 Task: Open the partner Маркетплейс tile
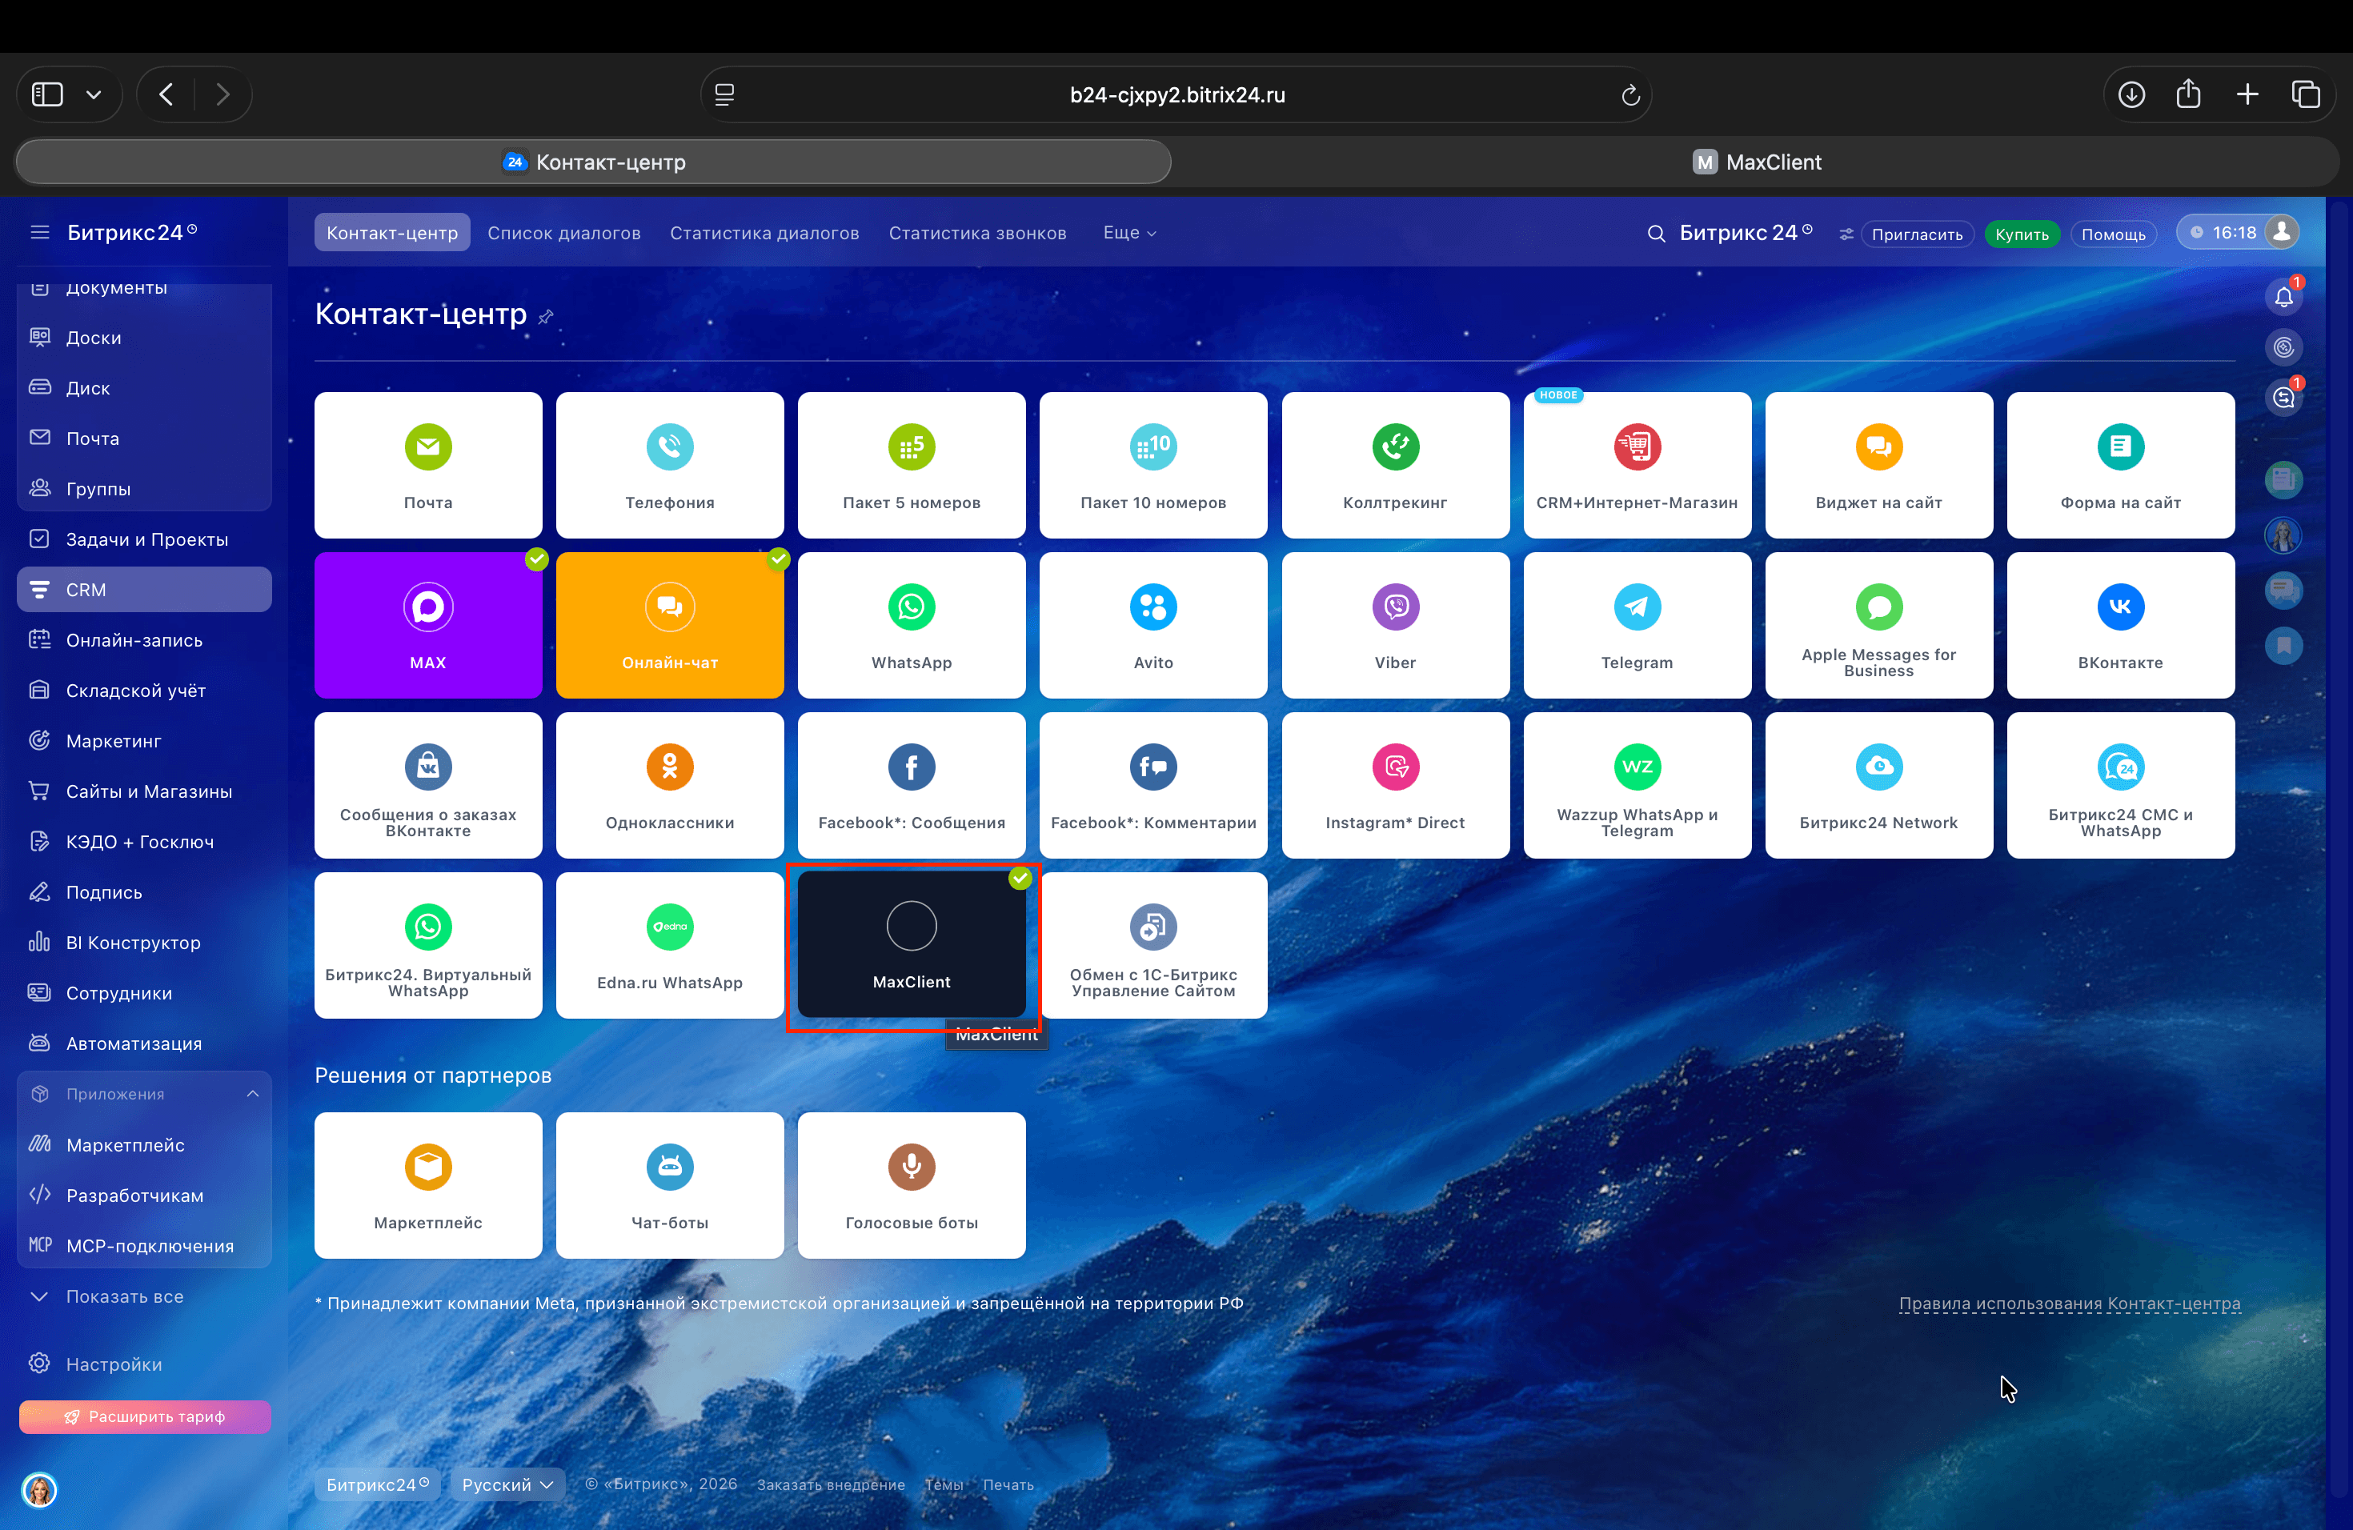pos(428,1185)
